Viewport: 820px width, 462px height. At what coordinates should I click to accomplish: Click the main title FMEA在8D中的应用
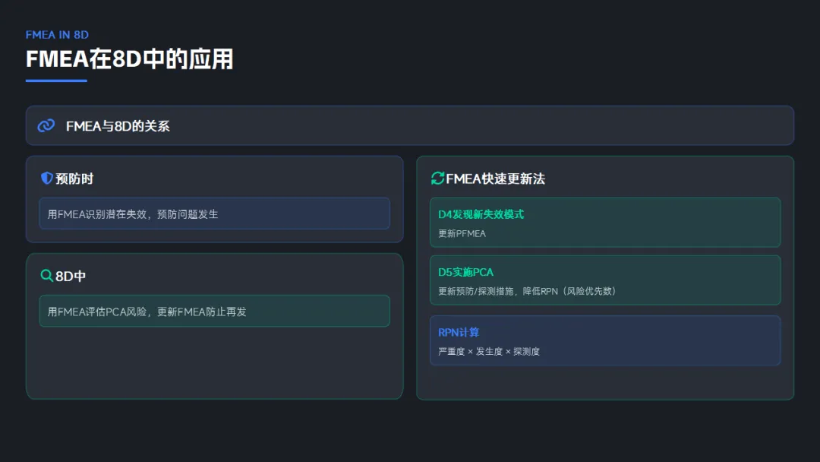[129, 59]
